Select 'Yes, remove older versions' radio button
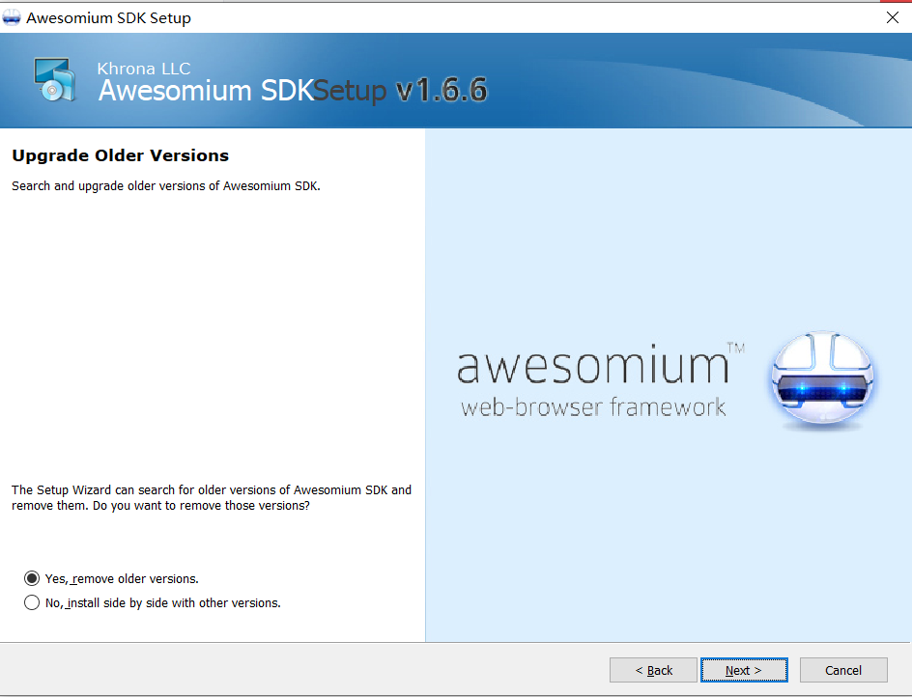This screenshot has height=697, width=912. pyautogui.click(x=32, y=578)
